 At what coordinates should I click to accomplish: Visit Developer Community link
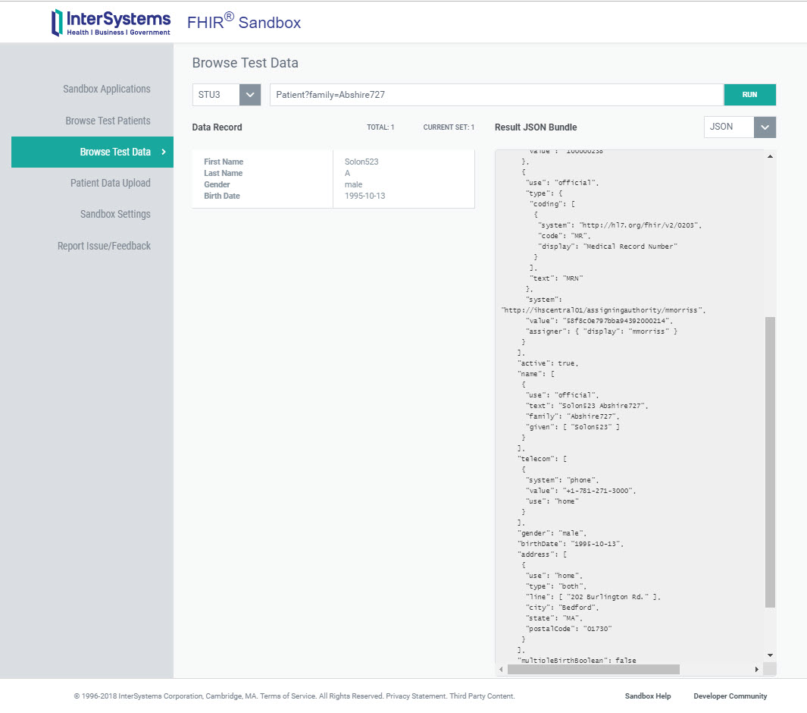[x=730, y=696]
